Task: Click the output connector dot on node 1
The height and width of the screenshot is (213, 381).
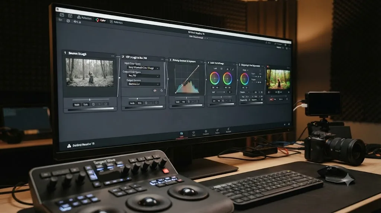Action: pyautogui.click(x=119, y=77)
